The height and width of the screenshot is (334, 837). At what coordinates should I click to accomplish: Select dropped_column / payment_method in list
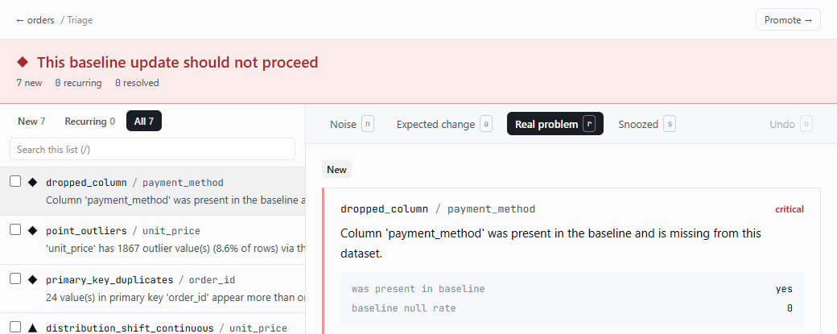(x=153, y=191)
